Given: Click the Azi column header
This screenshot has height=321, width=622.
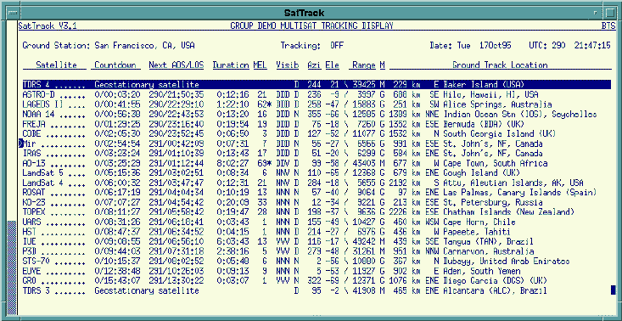Looking at the screenshot, I should pyautogui.click(x=314, y=65).
